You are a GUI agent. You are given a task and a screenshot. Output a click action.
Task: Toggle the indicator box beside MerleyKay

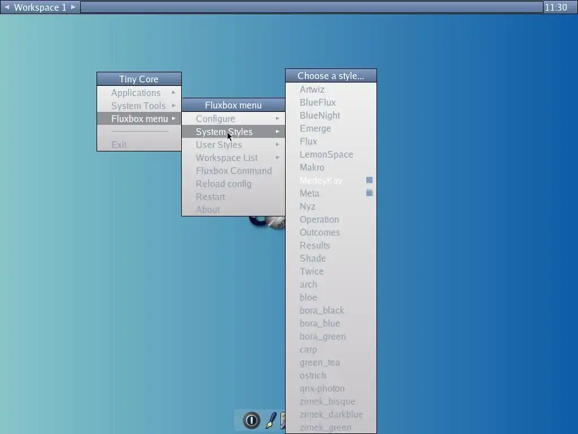pos(369,180)
